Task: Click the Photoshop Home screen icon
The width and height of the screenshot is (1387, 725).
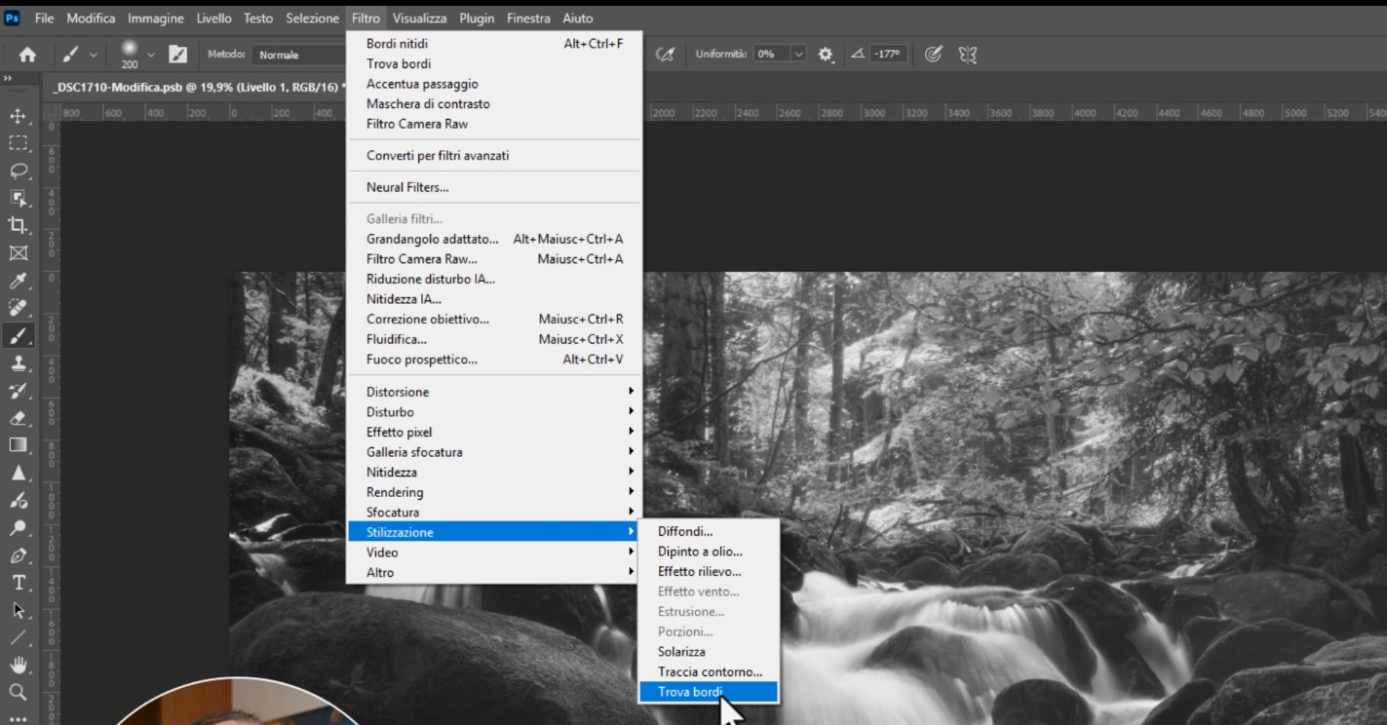Action: point(27,55)
